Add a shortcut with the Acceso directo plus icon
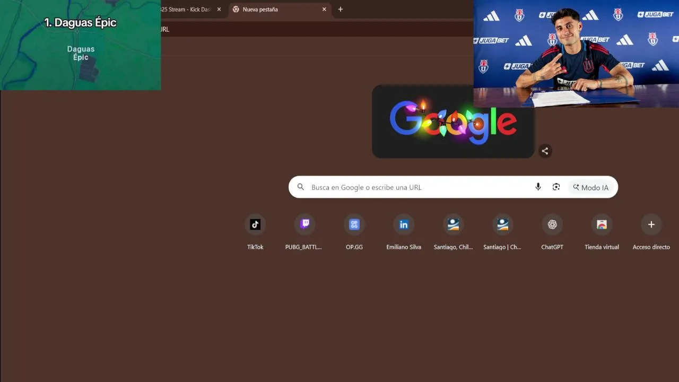The width and height of the screenshot is (679, 382). 651,224
